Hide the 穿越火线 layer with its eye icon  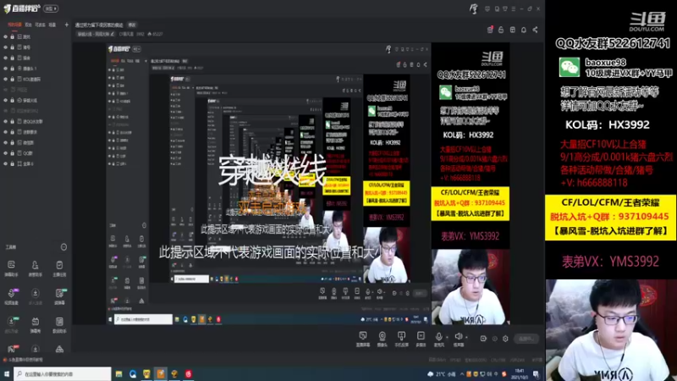5,100
